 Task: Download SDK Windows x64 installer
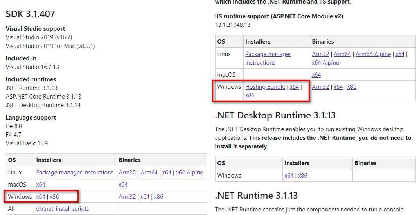coord(40,197)
